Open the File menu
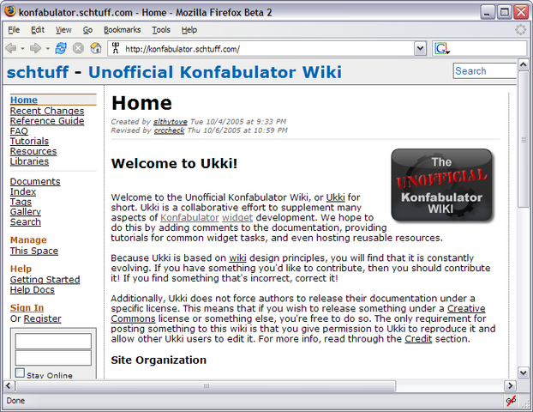The image size is (533, 412). [x=14, y=30]
